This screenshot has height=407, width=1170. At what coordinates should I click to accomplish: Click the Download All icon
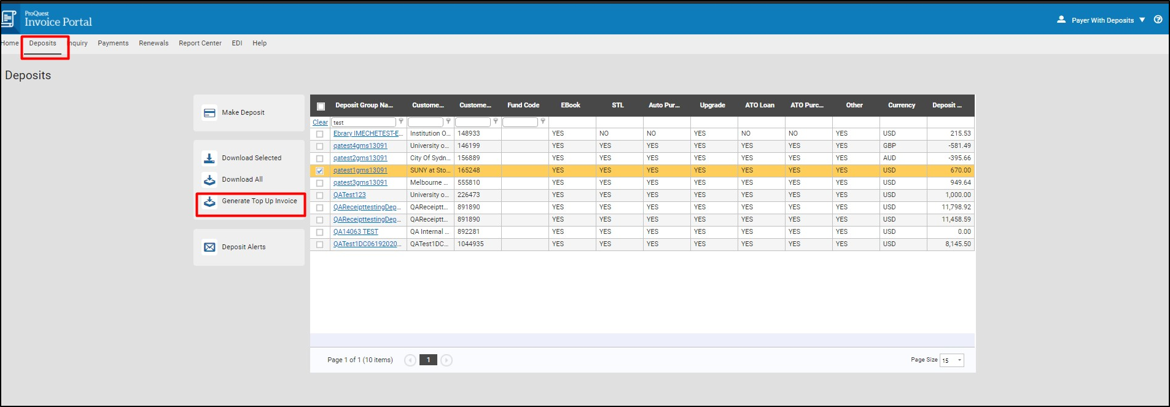[209, 180]
